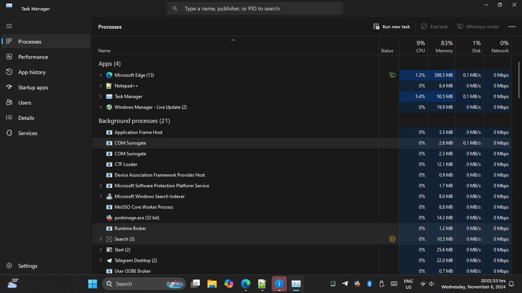This screenshot has height=293, width=522.
Task: Open Task Manager Settings
Action: [x=46, y=266]
